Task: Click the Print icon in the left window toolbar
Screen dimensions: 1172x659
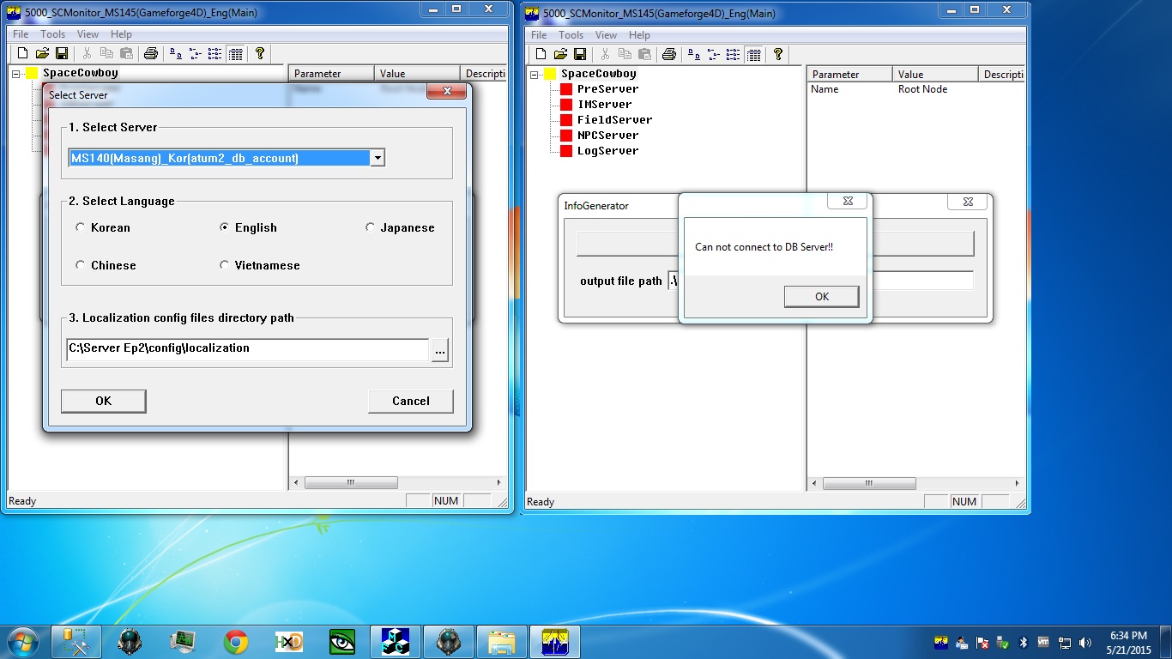Action: click(x=151, y=54)
